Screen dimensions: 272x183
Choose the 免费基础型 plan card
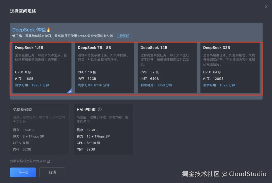click(x=40, y=129)
